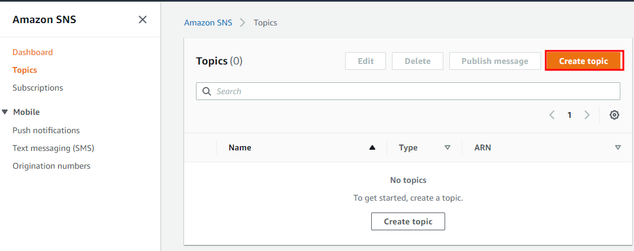Click Topics breadcrumb text
Screen dimensions: 634x251
[x=265, y=22]
